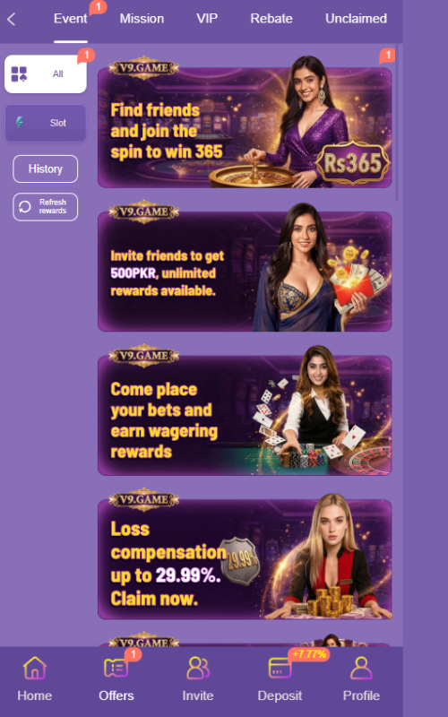Viewport: 448px width, 717px height.
Task: Switch to the VIP tab
Action: pos(207,19)
